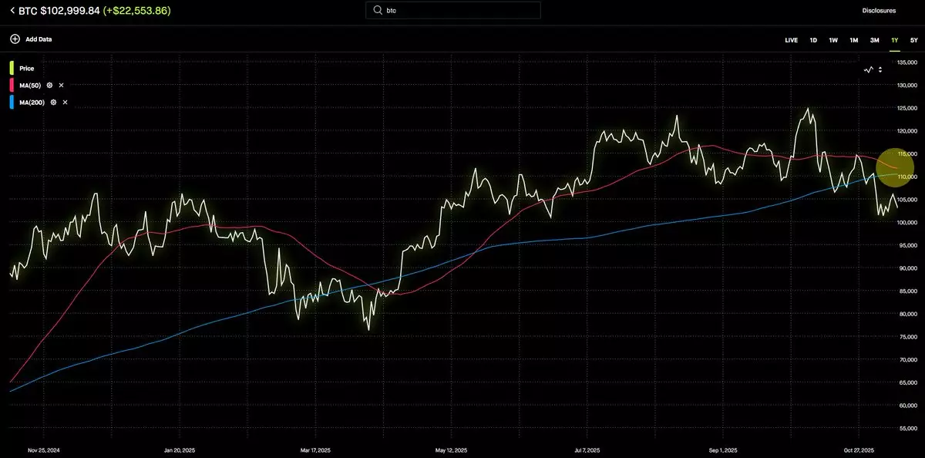Click the blue MA(200) color swatch
Image resolution: width=925 pixels, height=458 pixels.
click(12, 102)
